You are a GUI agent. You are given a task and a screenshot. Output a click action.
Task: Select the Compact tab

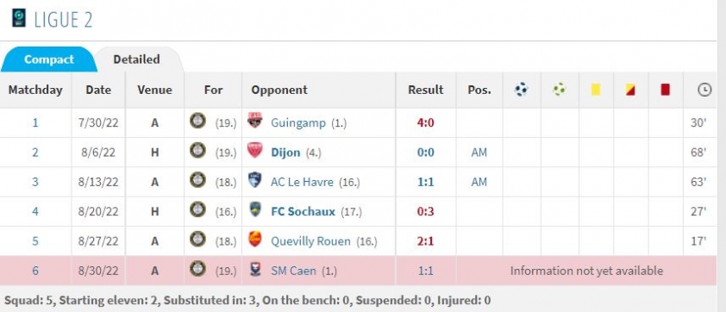[x=48, y=59]
